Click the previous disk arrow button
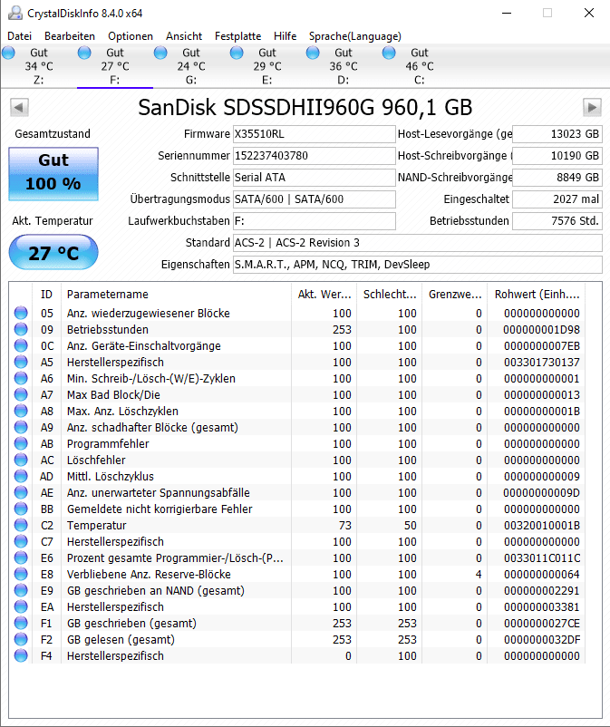 tap(18, 108)
